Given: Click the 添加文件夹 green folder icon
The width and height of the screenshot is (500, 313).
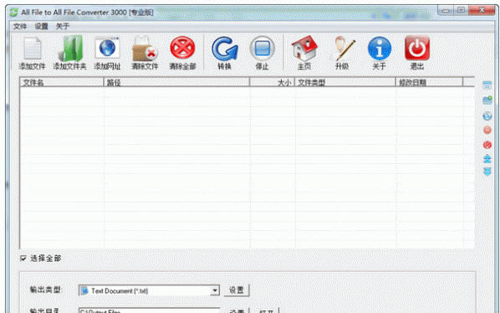Looking at the screenshot, I should point(70,49).
